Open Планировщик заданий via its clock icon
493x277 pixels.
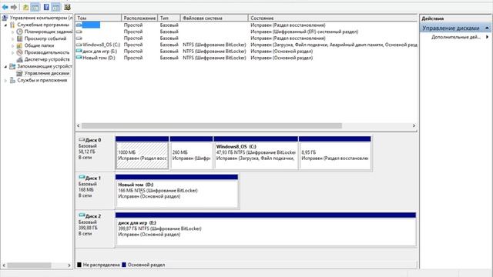(19, 32)
